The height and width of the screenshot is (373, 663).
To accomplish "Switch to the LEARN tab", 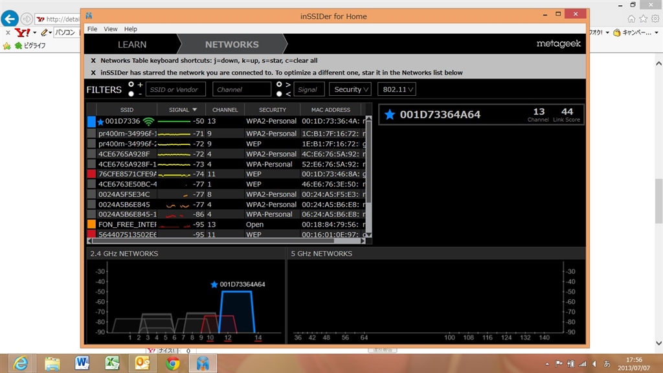I will pyautogui.click(x=132, y=45).
